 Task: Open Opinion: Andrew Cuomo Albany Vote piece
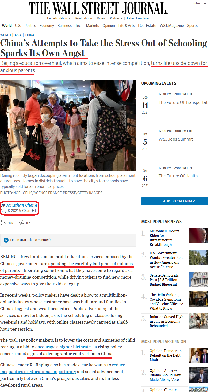pyautogui.click(x=166, y=375)
